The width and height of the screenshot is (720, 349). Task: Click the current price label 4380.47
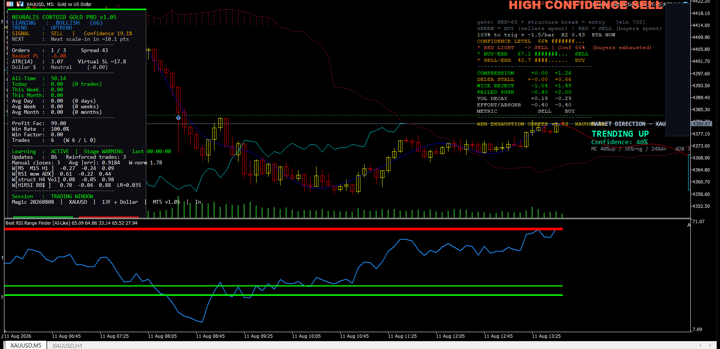point(701,124)
